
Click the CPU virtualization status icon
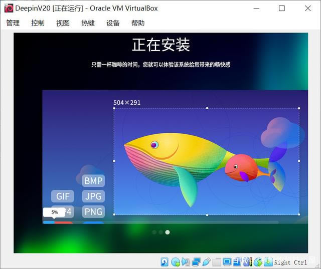click(x=248, y=262)
